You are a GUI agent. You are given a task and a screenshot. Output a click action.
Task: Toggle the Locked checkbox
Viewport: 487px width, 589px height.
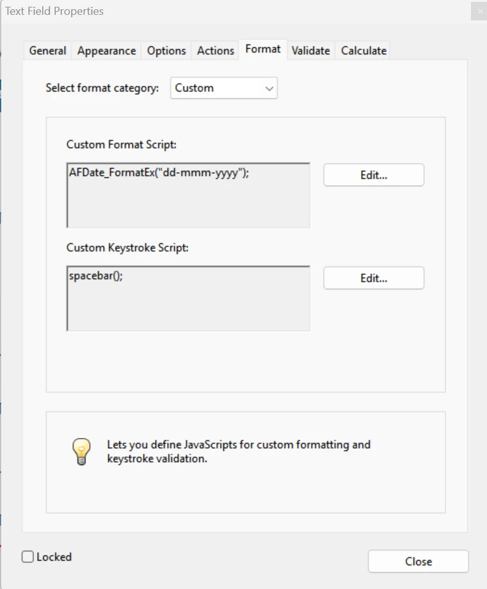28,557
